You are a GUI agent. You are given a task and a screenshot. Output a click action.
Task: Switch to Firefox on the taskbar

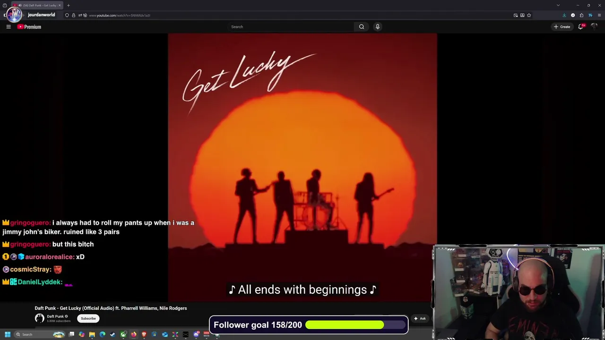134,334
